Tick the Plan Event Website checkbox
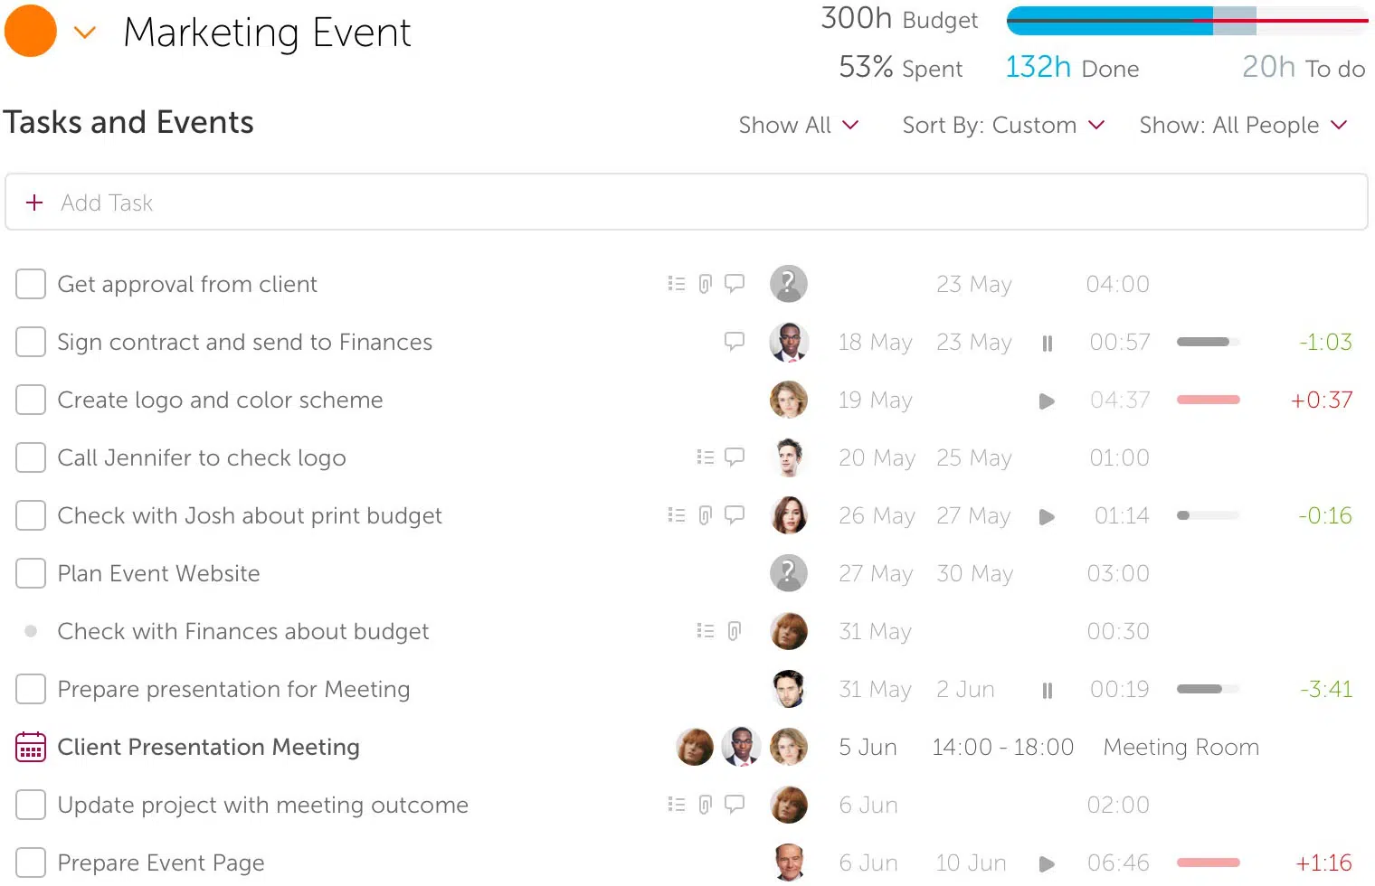The height and width of the screenshot is (886, 1375). [x=31, y=573]
